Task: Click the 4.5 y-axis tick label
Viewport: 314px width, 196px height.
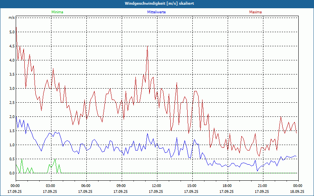Action: [11, 46]
